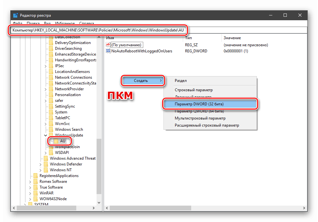This screenshot has height=222, width=318.
Task: Click the NoAutoRebootWithLoggedOnUsers DWORD icon
Action: [x=108, y=51]
